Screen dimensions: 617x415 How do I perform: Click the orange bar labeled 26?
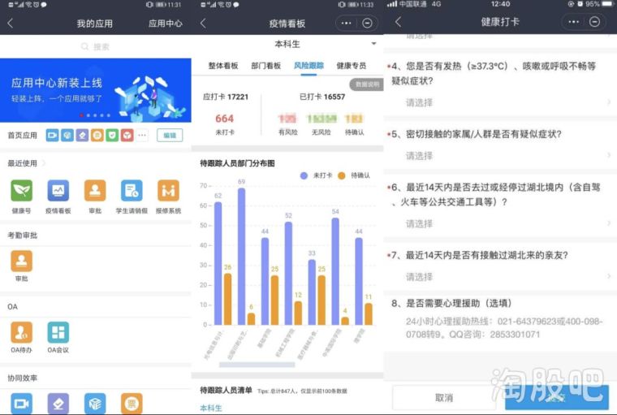227,299
